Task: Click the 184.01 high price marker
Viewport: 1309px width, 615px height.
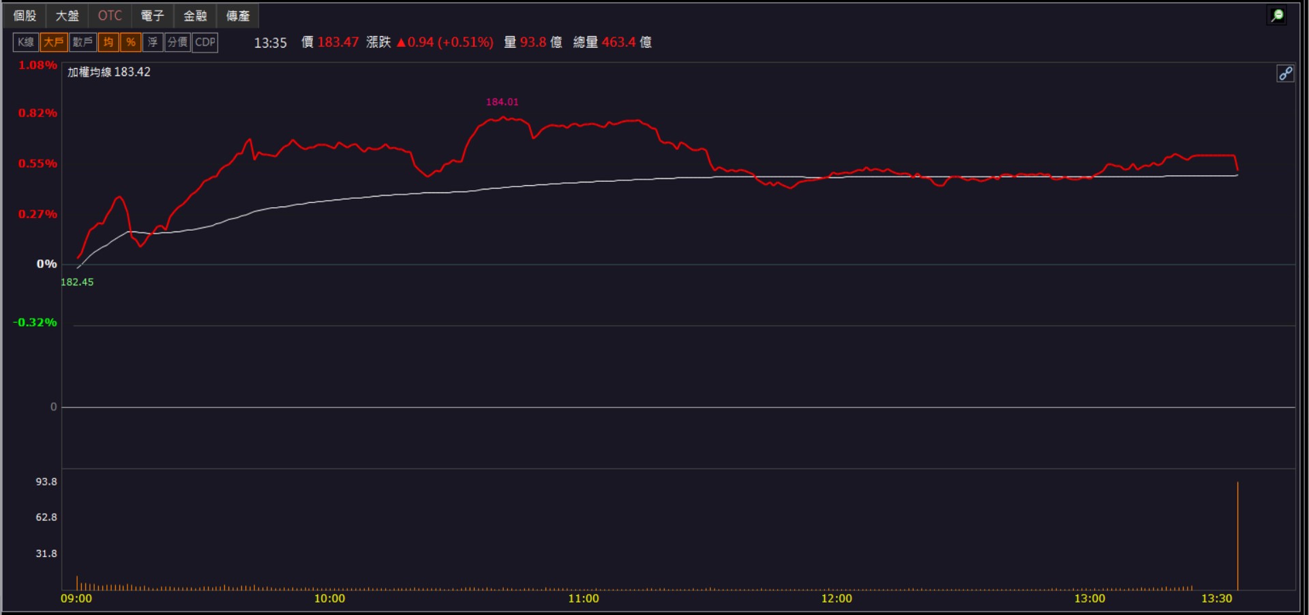Action: coord(502,102)
